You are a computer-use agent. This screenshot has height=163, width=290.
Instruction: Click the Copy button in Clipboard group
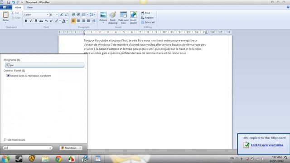pyautogui.click(x=16, y=18)
